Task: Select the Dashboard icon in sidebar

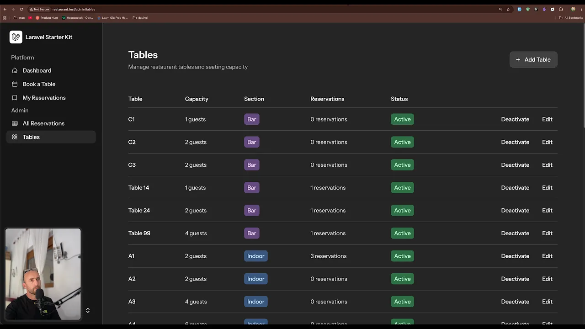Action: pyautogui.click(x=15, y=70)
